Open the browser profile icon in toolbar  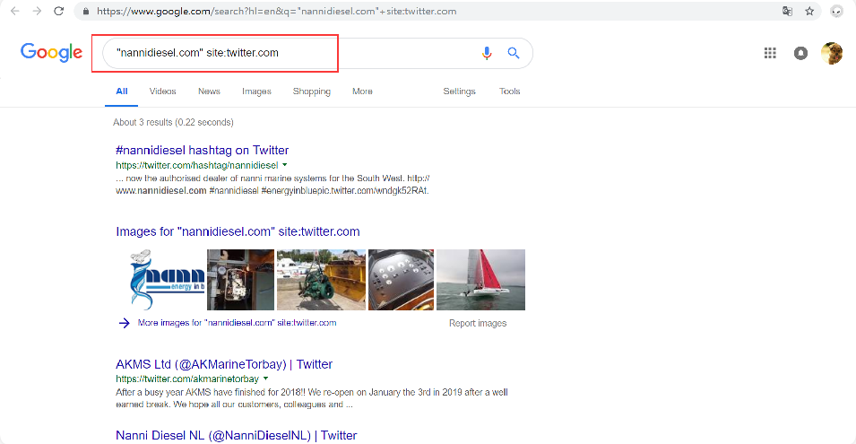[x=836, y=11]
